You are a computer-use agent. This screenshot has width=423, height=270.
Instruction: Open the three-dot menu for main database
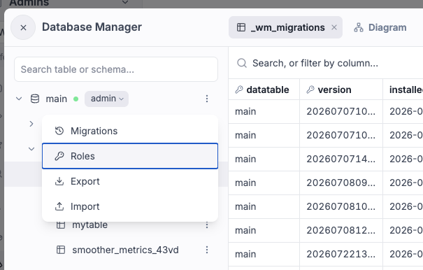pos(207,99)
